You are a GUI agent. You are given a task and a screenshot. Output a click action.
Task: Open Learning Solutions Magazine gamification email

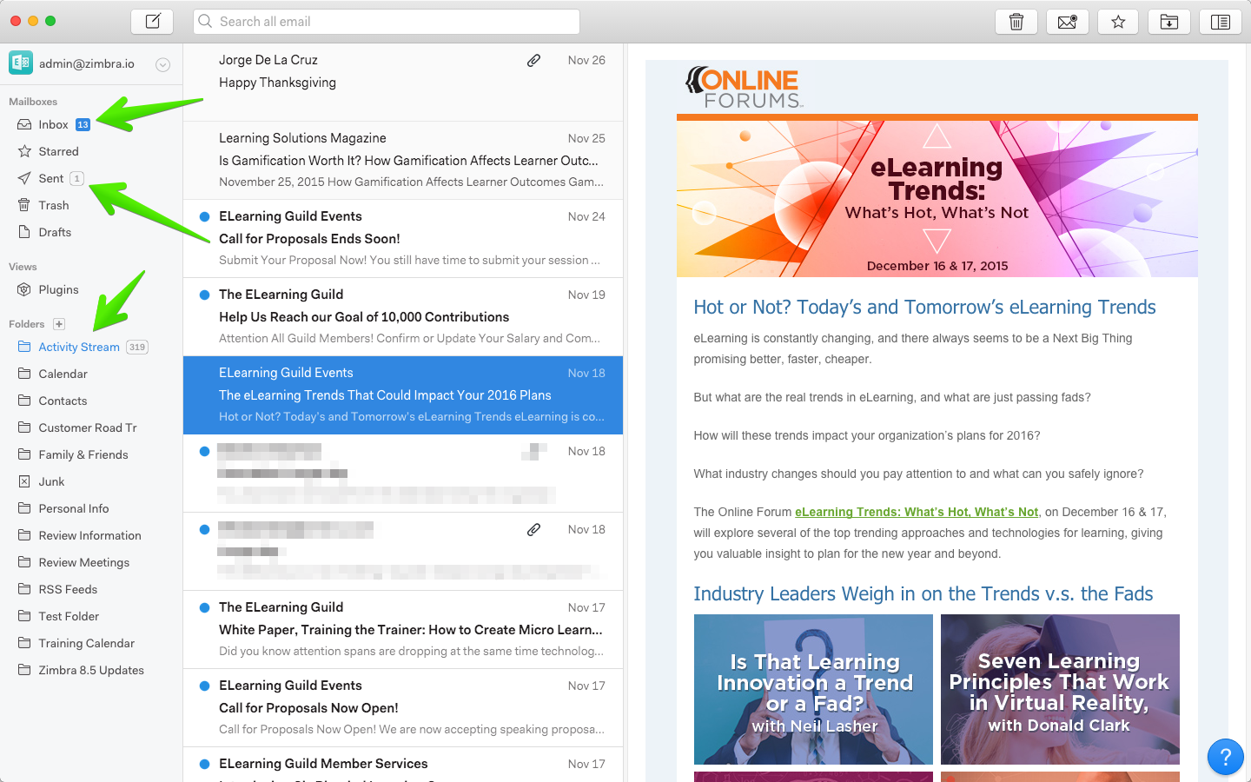(x=403, y=161)
